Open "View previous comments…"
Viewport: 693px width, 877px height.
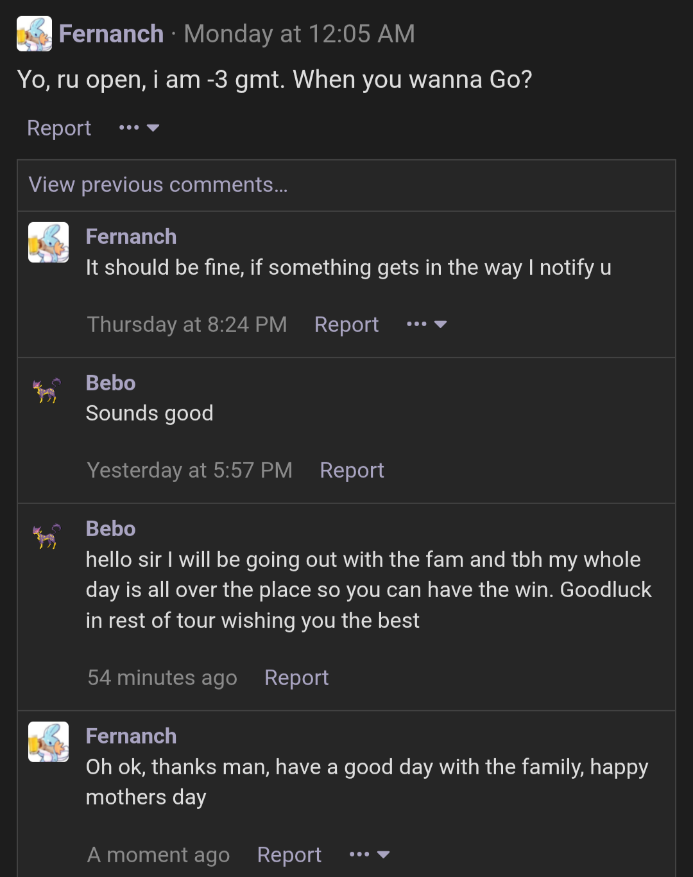tap(158, 186)
